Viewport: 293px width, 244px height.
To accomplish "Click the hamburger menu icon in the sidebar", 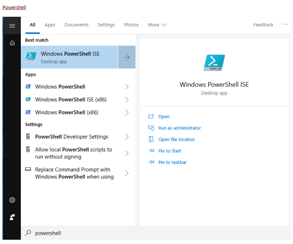I will pos(12,26).
